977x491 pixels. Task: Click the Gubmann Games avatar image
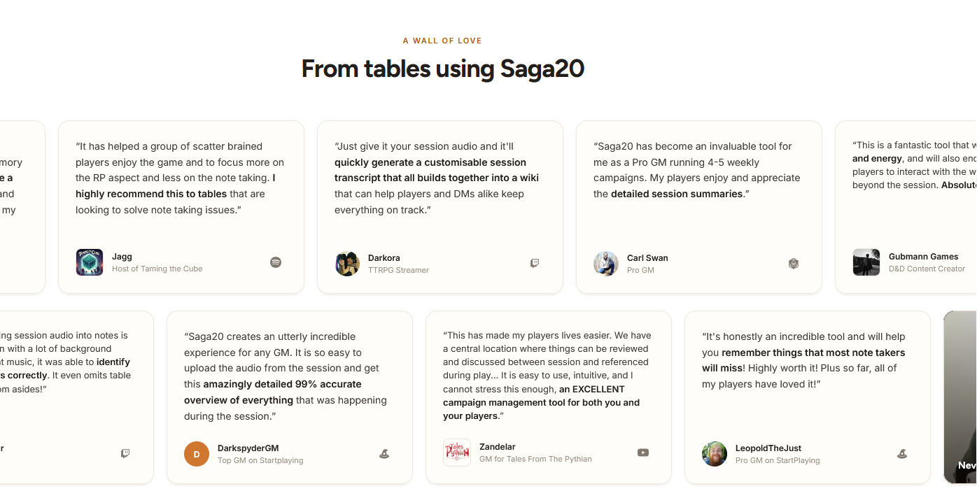[866, 262]
